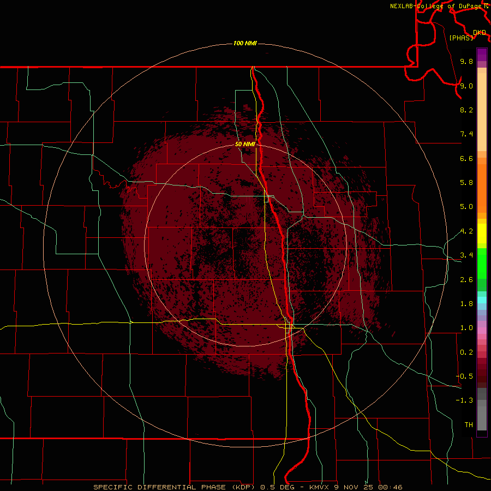The image size is (491, 491).
Task: Click the bright green segment of color bar
Action: [x=482, y=264]
